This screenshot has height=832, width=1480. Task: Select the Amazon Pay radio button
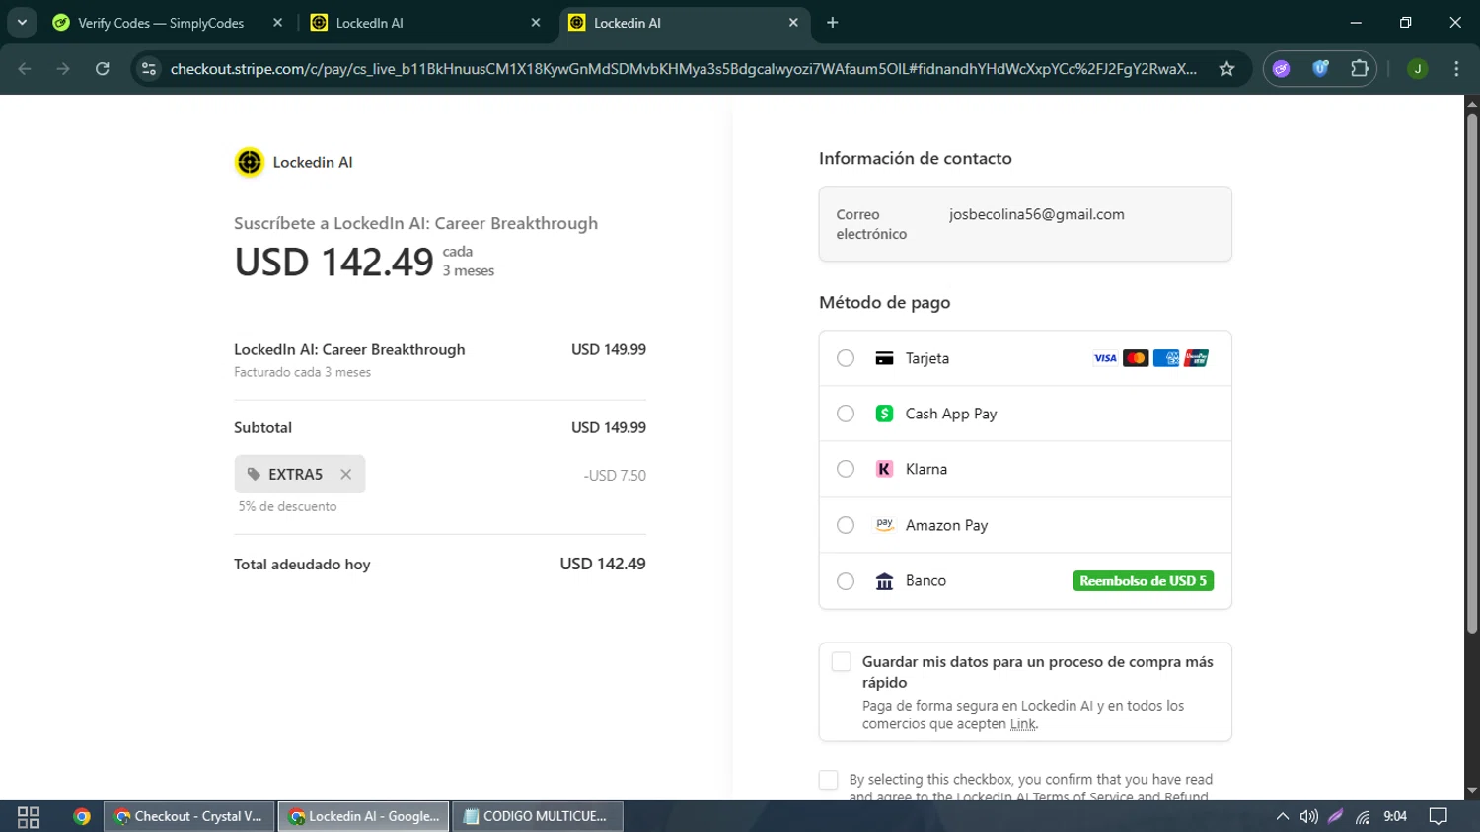point(846,525)
